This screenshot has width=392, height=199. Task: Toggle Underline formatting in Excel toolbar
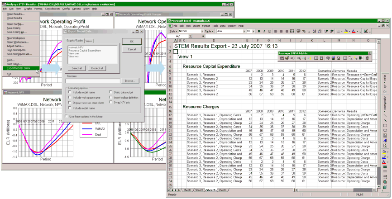click(x=269, y=31)
